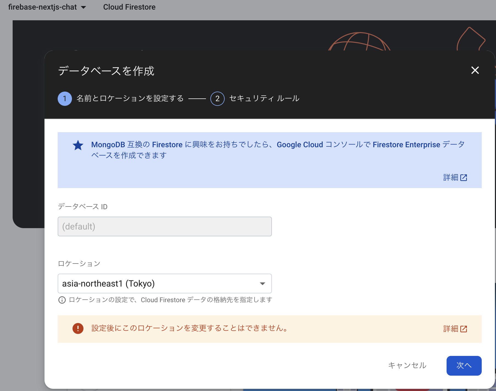The width and height of the screenshot is (496, 391).
Task: Click the キャンセル button
Action: 407,365
